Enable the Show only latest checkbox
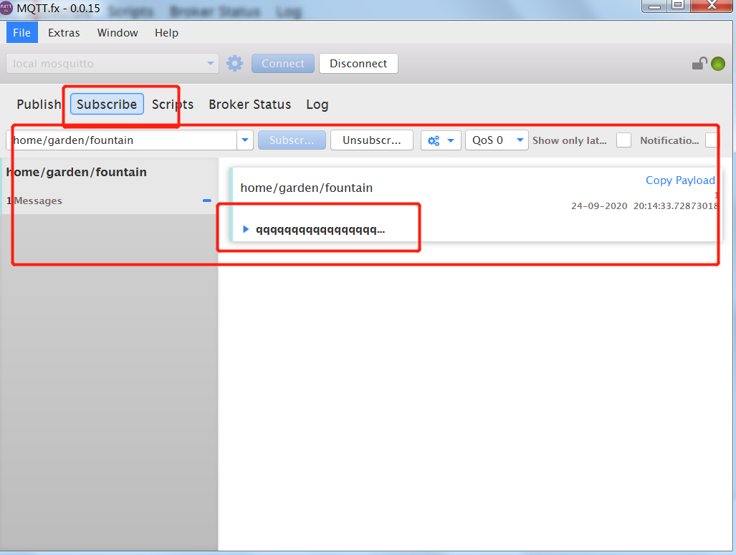 [623, 140]
